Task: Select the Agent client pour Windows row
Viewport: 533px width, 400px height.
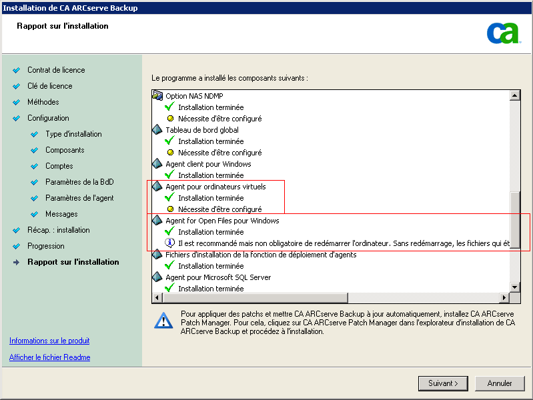Action: click(208, 164)
